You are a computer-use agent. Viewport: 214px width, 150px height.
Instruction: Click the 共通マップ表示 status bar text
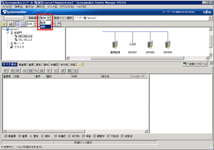[83, 143]
